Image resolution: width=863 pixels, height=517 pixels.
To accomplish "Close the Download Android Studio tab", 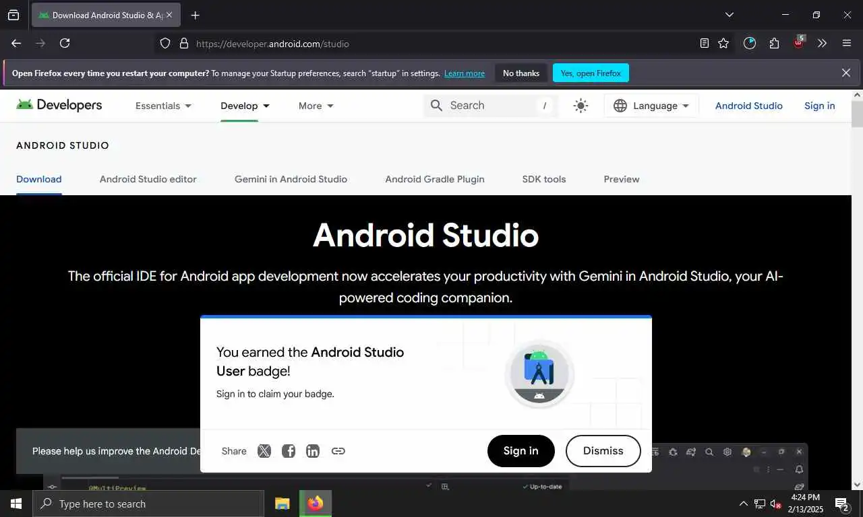I will coord(169,15).
